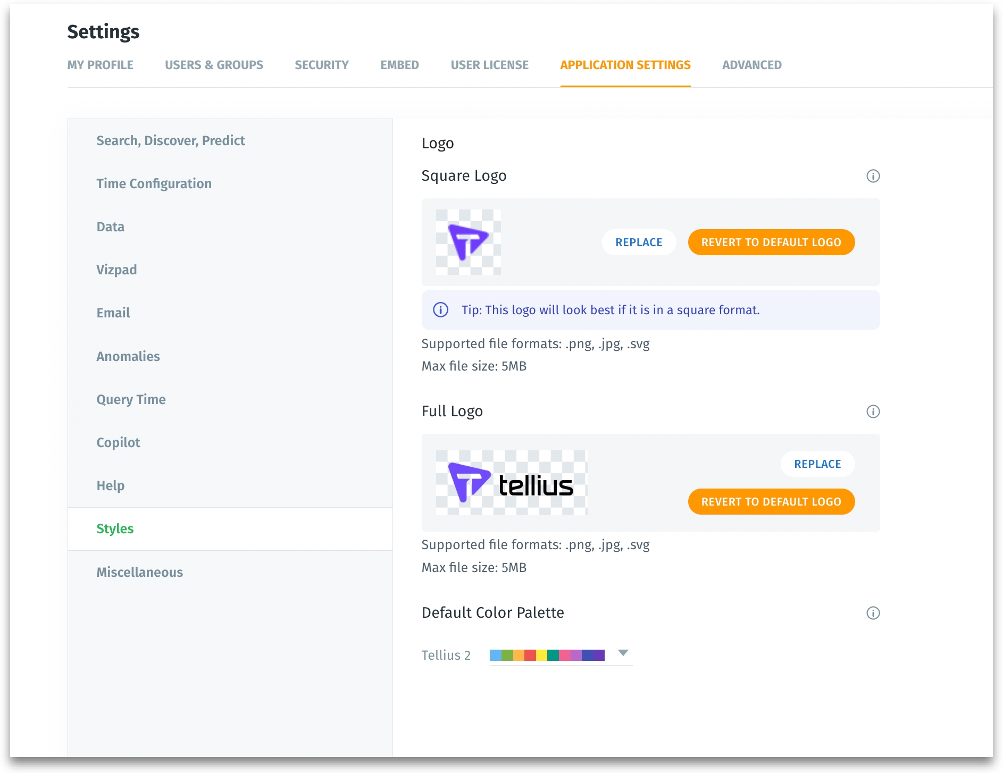The image size is (1003, 773).
Task: Click the Full Logo info icon
Action: click(x=873, y=411)
